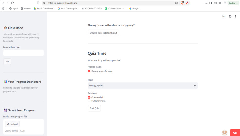
Task: Click the "What would you like to practice?" text
Action: click(x=105, y=60)
